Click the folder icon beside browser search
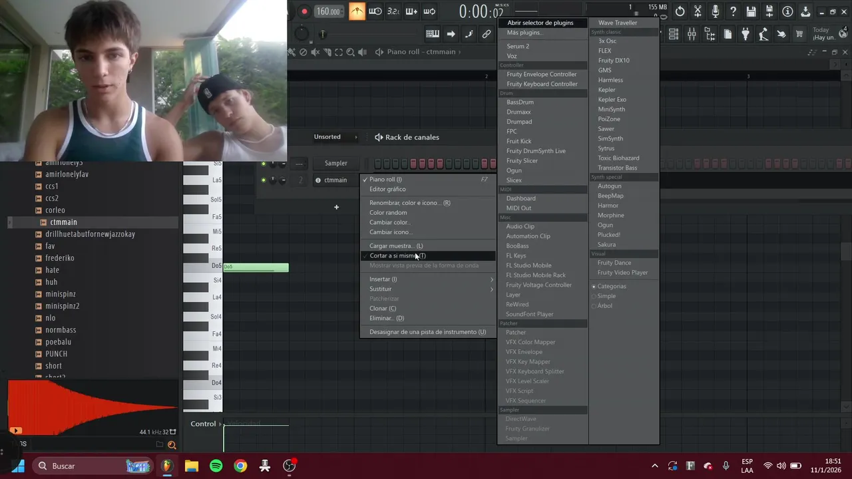The width and height of the screenshot is (852, 479). click(x=160, y=444)
